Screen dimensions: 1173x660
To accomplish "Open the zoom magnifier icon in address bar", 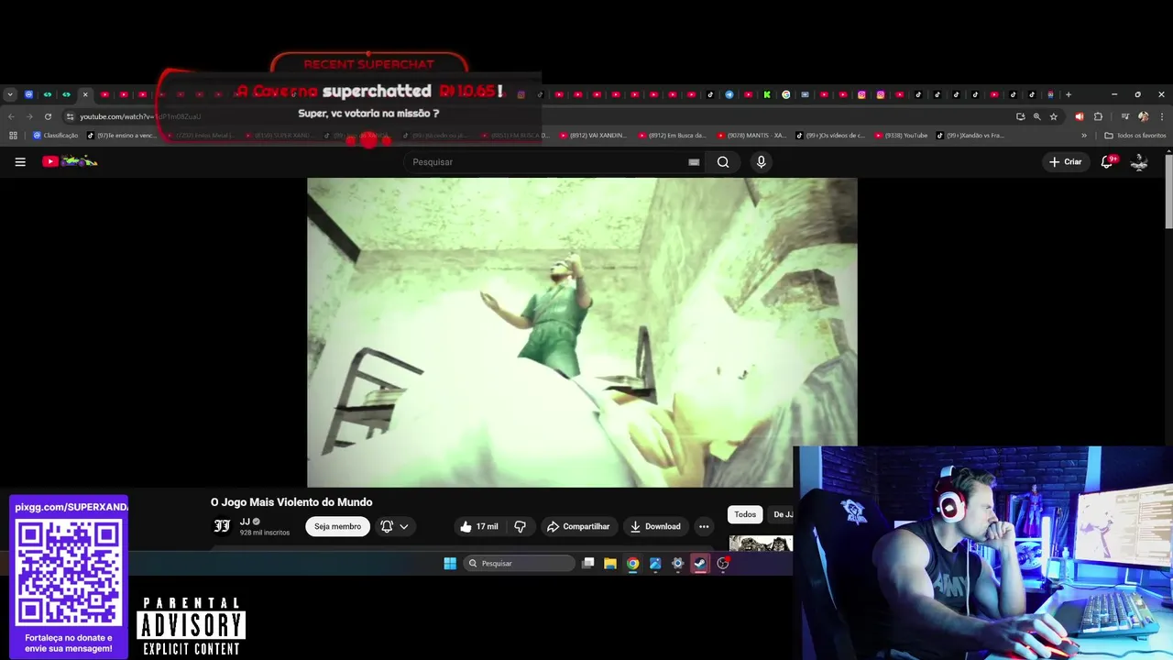I will pyautogui.click(x=1036, y=116).
